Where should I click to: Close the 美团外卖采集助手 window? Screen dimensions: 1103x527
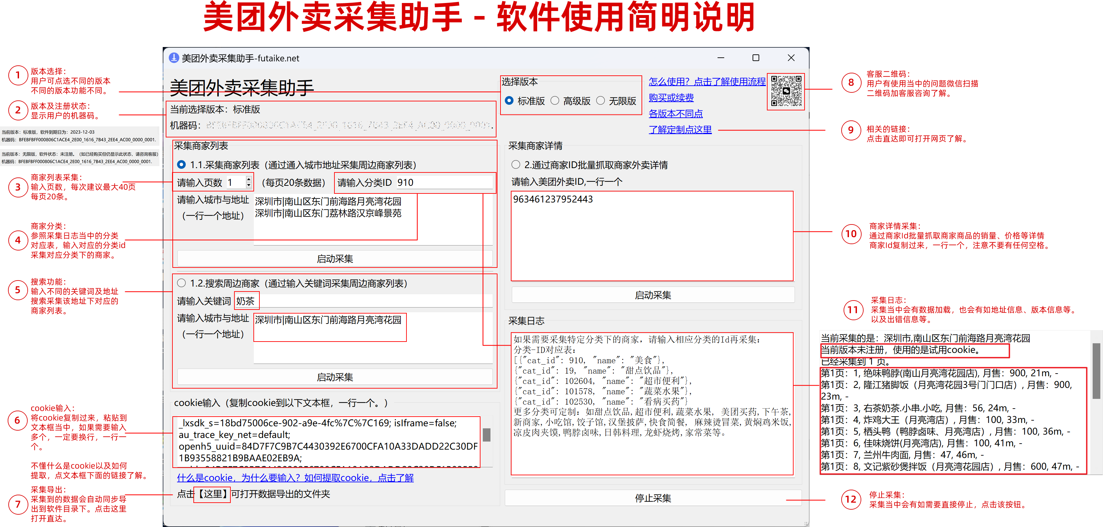coord(791,58)
